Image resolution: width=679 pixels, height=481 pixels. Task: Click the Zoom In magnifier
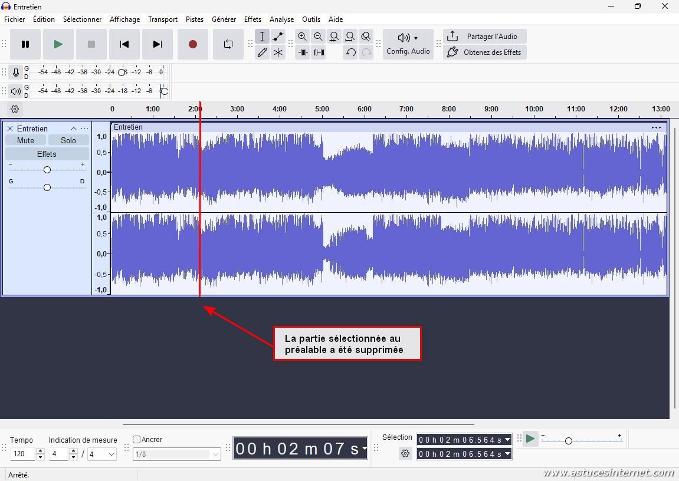pyautogui.click(x=302, y=37)
